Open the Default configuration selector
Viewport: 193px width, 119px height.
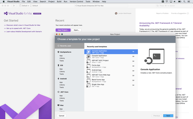[23, 6]
